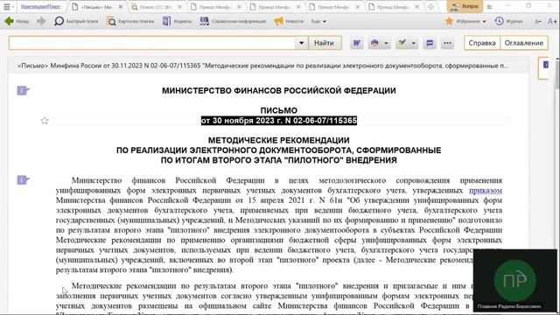
Task: Click highlighted text 'от 30 ноября 2023 г.'
Action: pyautogui.click(x=241, y=121)
